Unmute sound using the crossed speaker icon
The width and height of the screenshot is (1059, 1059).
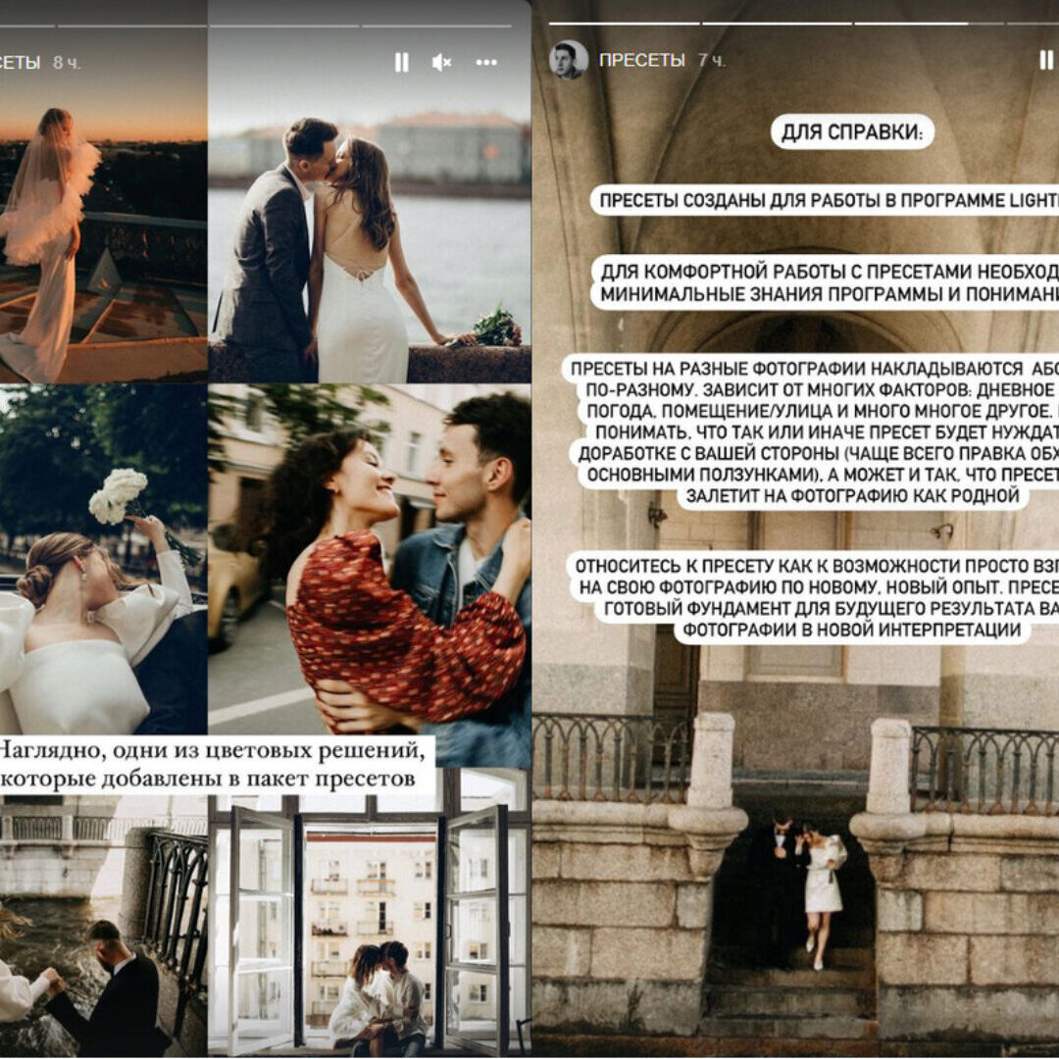441,62
